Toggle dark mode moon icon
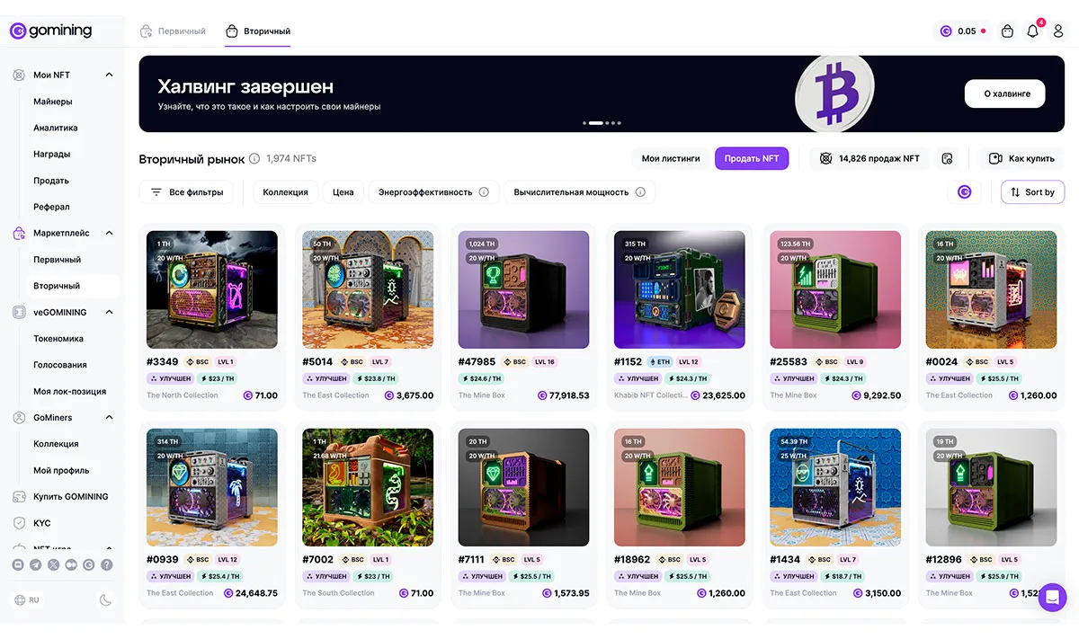 click(105, 600)
